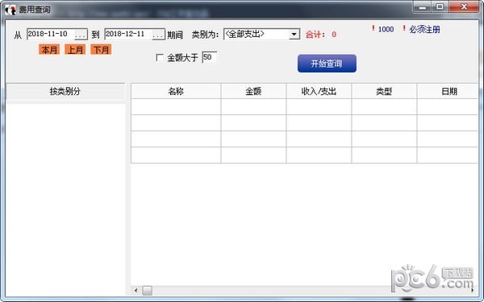This screenshot has width=484, height=302.
Task: Click the app icon in the title bar
Action: [10, 10]
